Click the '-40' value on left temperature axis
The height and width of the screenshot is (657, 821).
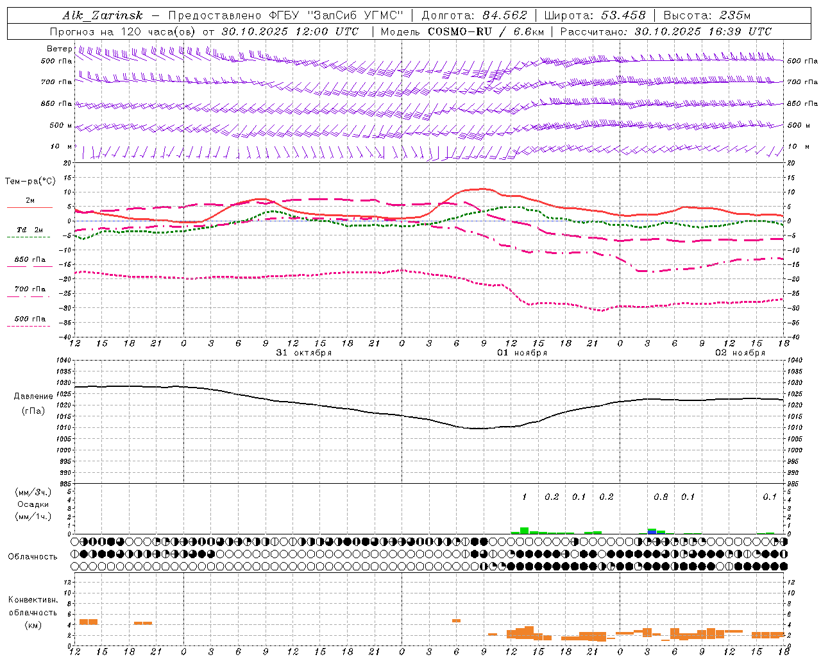(x=65, y=337)
